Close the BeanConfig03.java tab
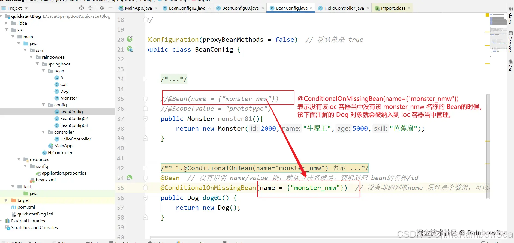Screen dimensions: 514x243 point(263,8)
